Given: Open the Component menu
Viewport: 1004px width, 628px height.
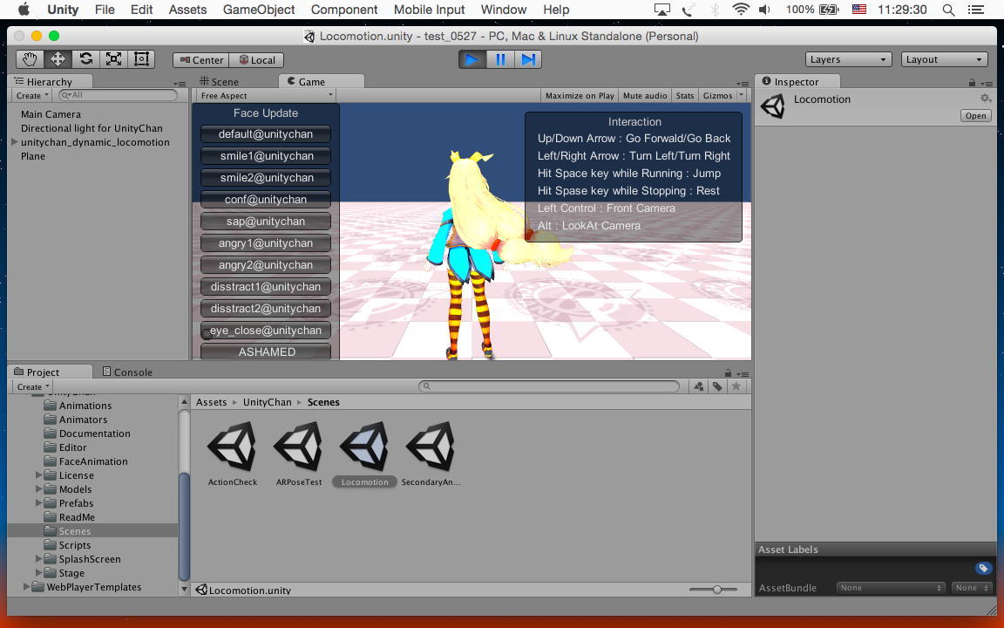Looking at the screenshot, I should [344, 10].
